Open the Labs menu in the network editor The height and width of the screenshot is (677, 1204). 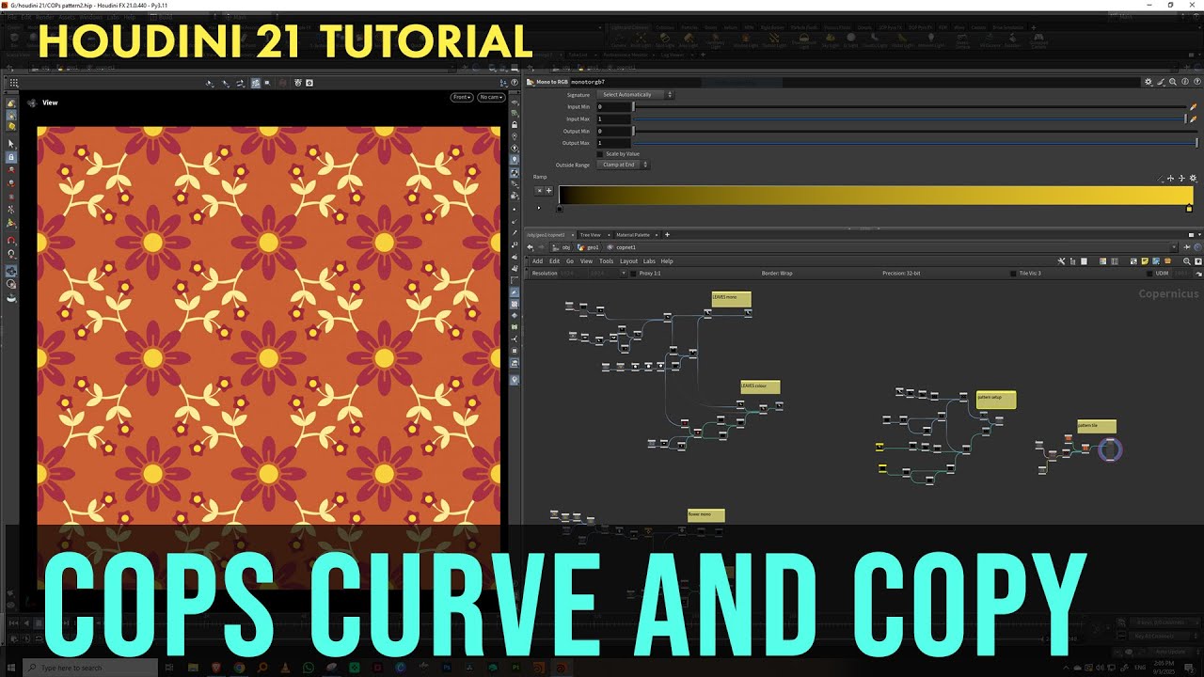pyautogui.click(x=649, y=261)
